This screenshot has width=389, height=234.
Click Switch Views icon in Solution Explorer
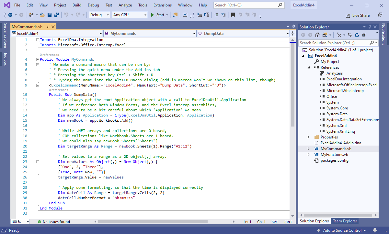tap(325, 35)
